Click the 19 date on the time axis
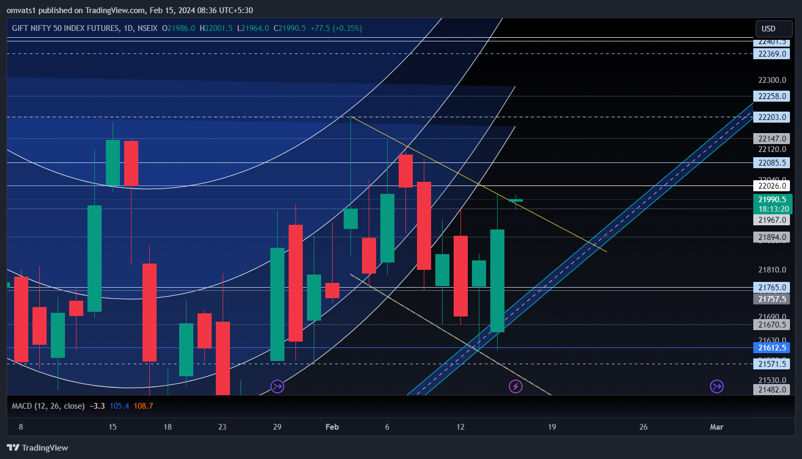Viewport: 802px width, 459px height. [x=552, y=427]
